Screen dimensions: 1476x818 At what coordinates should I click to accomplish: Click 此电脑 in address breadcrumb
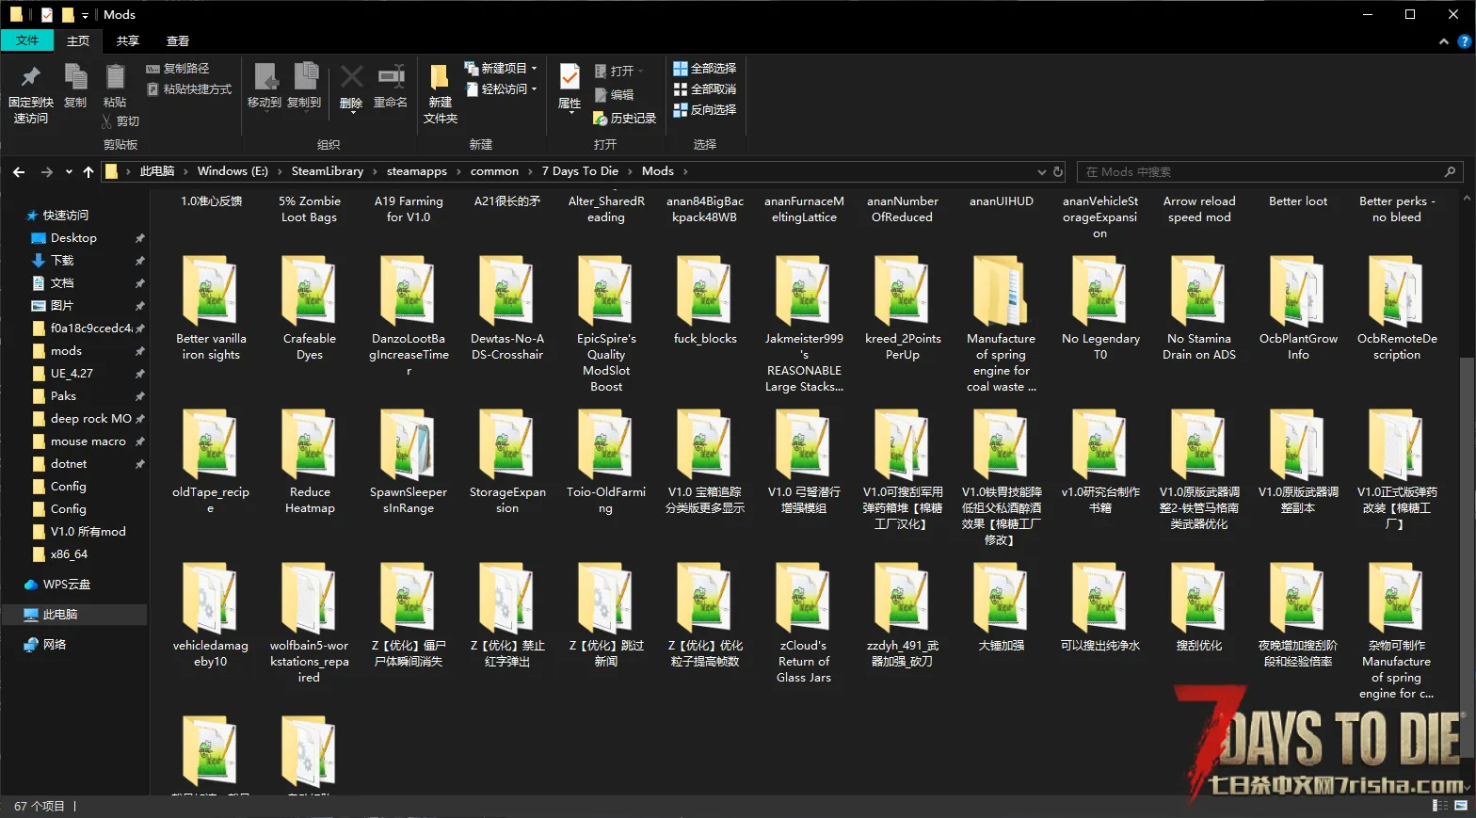tap(157, 171)
